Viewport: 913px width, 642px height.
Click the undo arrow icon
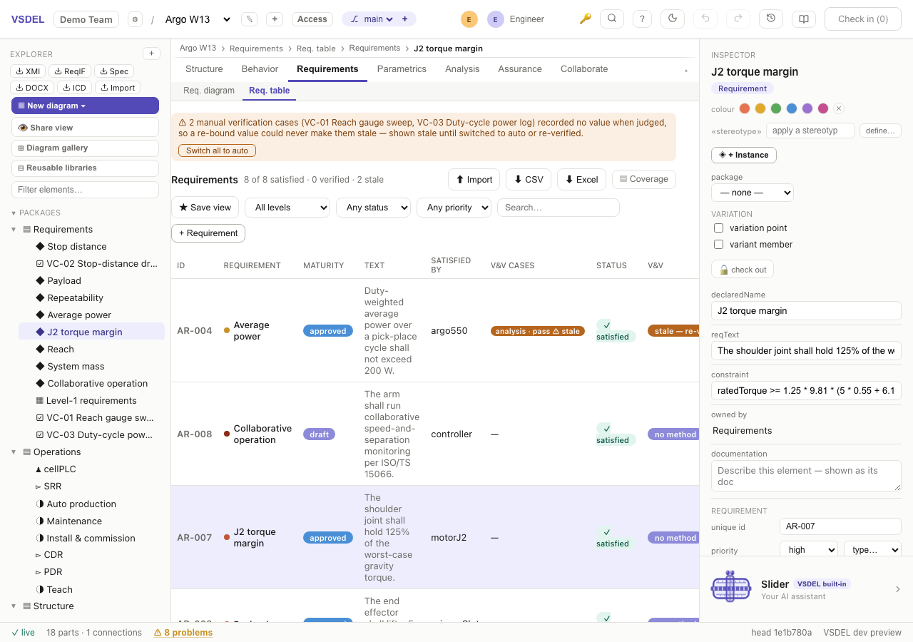click(705, 19)
